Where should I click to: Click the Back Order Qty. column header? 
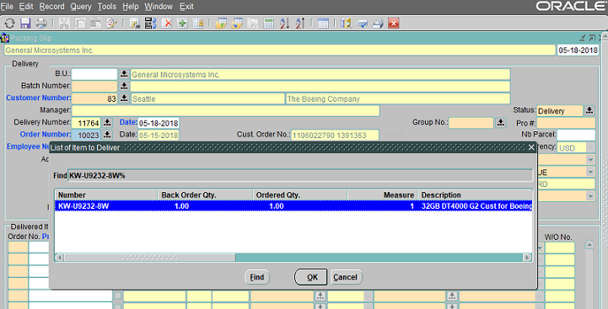(x=205, y=195)
